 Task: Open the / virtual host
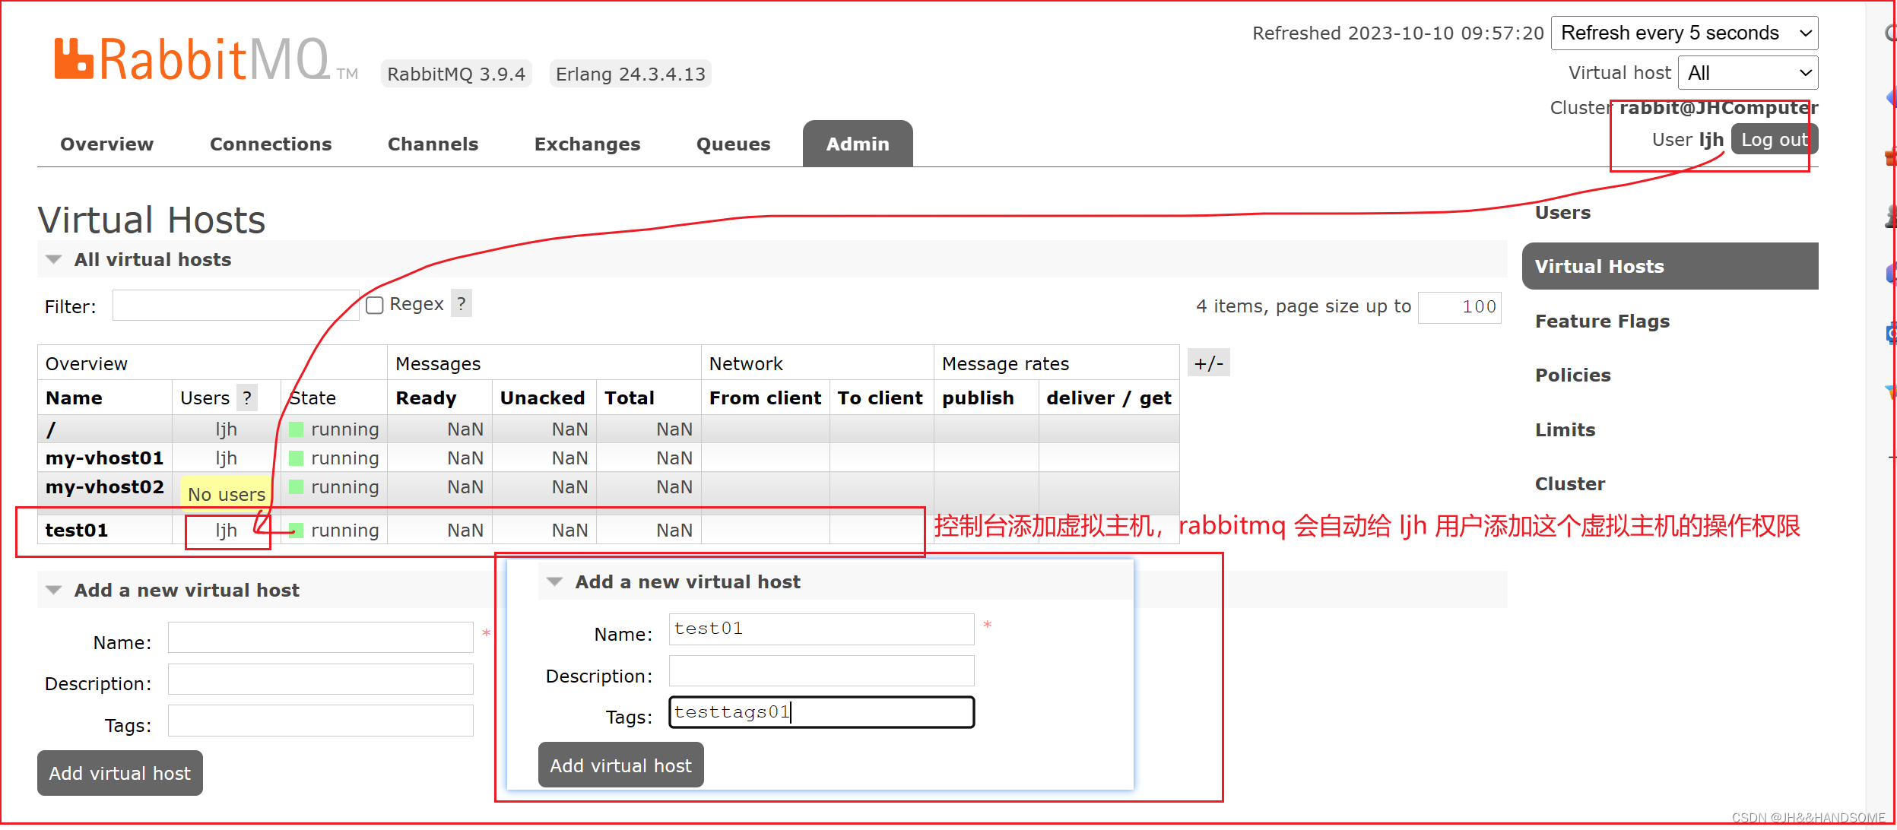[51, 429]
